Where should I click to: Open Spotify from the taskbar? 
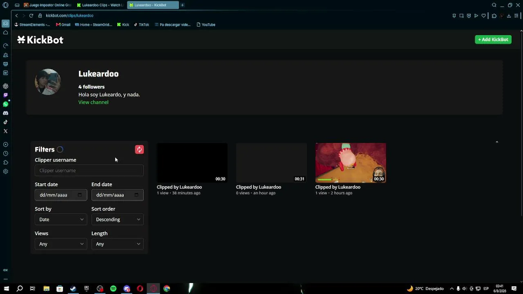113,289
